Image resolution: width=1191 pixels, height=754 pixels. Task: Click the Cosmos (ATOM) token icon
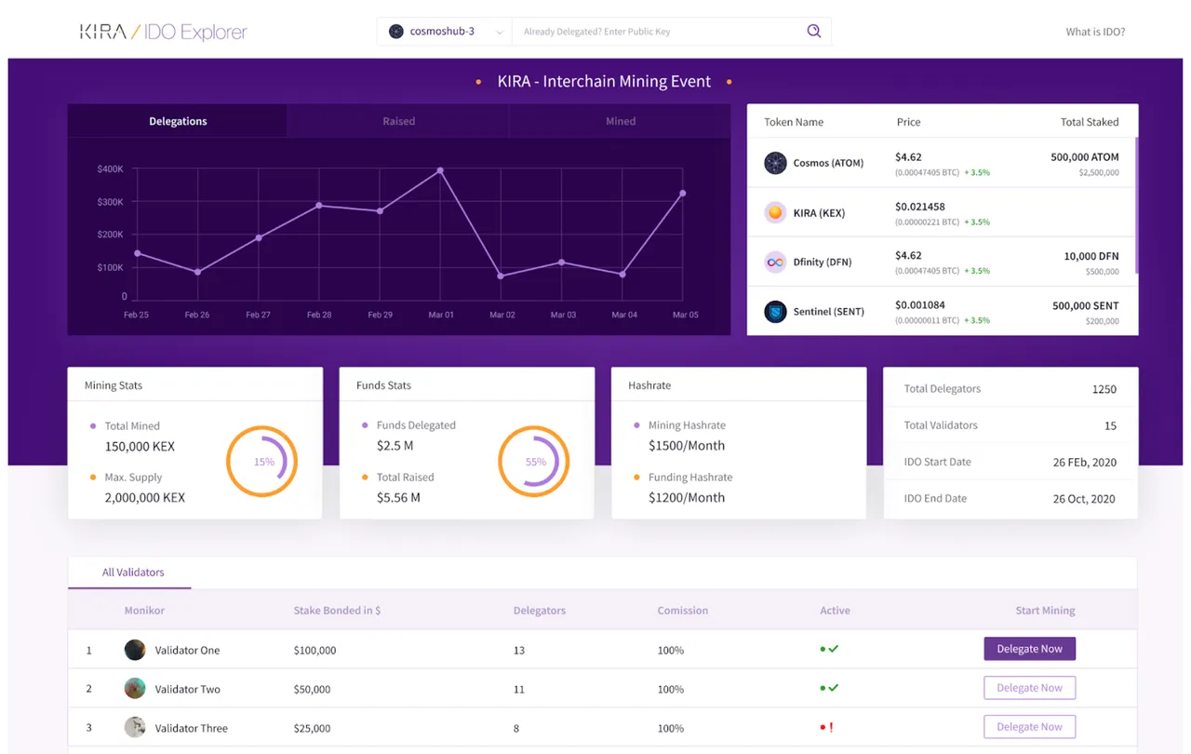775,163
